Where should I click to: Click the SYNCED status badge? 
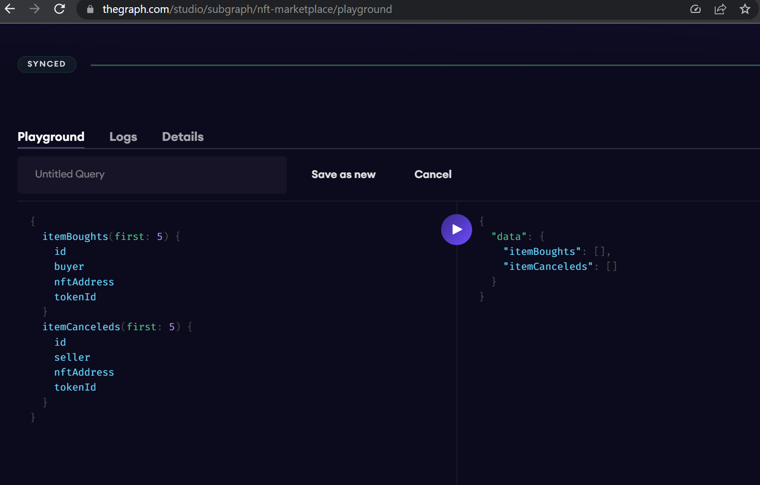(x=47, y=64)
